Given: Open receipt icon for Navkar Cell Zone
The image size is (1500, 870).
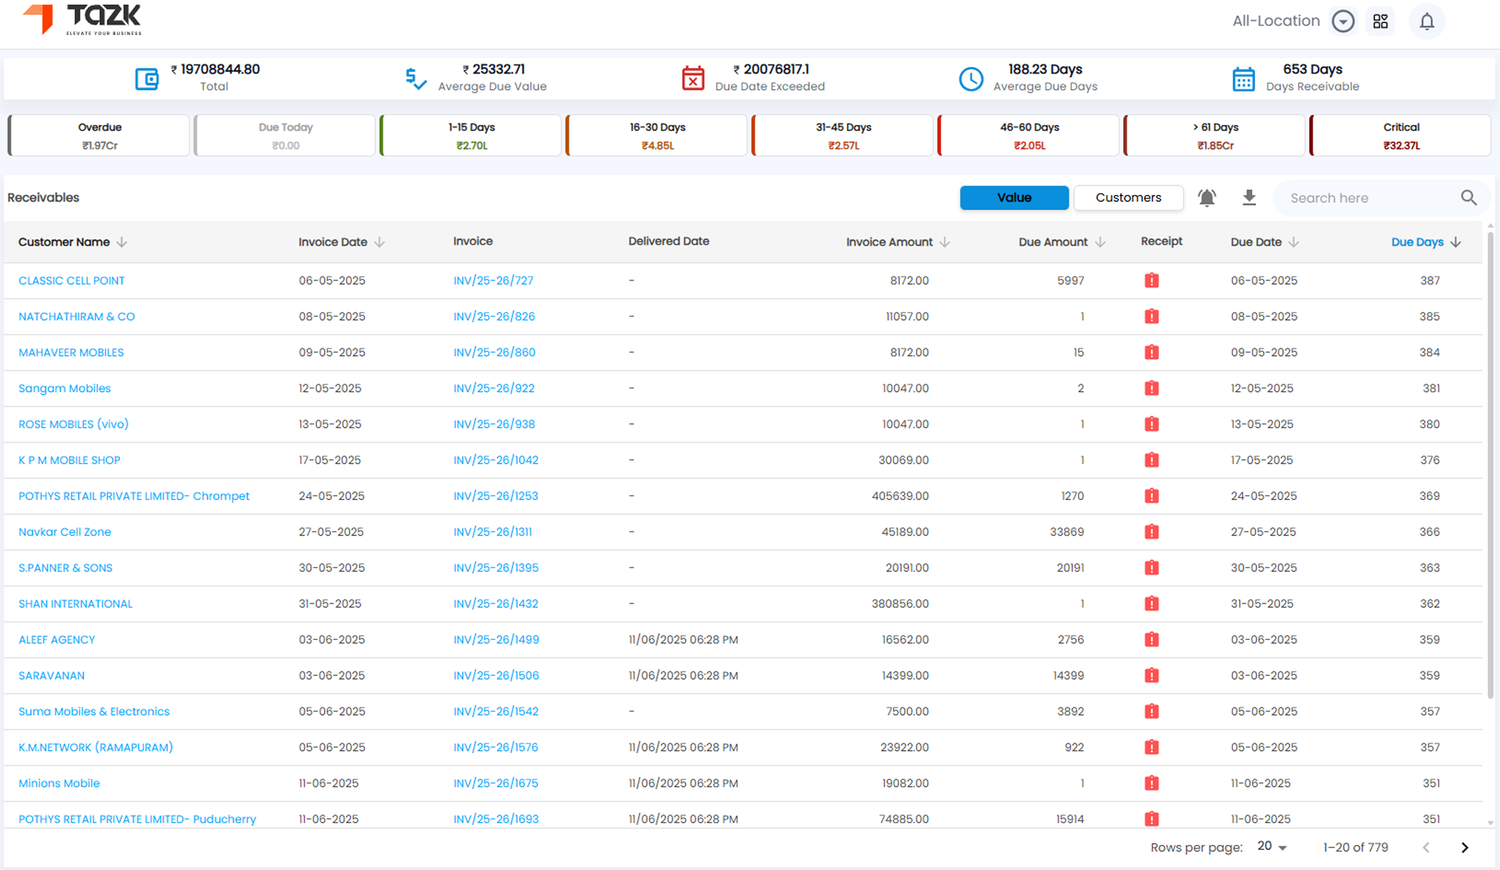Looking at the screenshot, I should 1151,532.
